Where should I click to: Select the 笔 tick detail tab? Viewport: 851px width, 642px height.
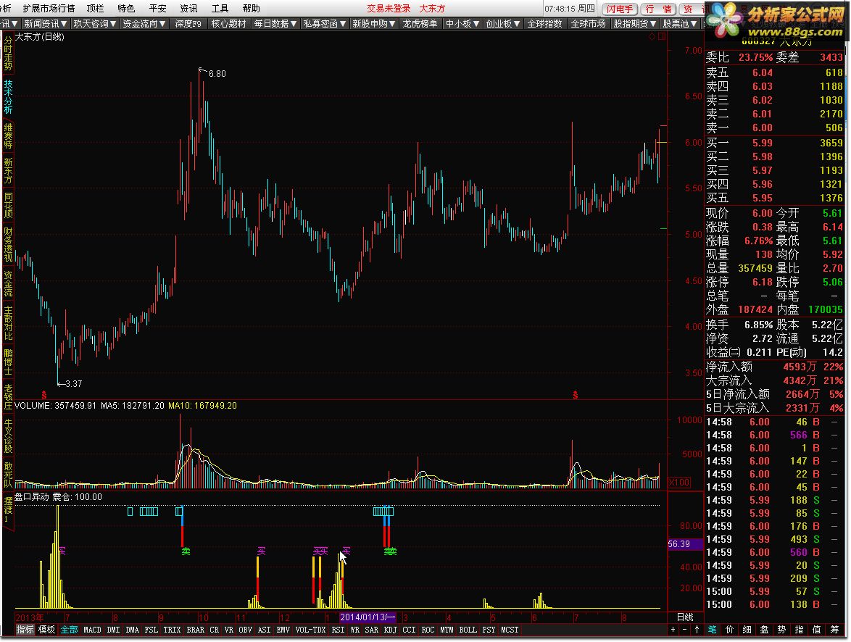tap(712, 630)
